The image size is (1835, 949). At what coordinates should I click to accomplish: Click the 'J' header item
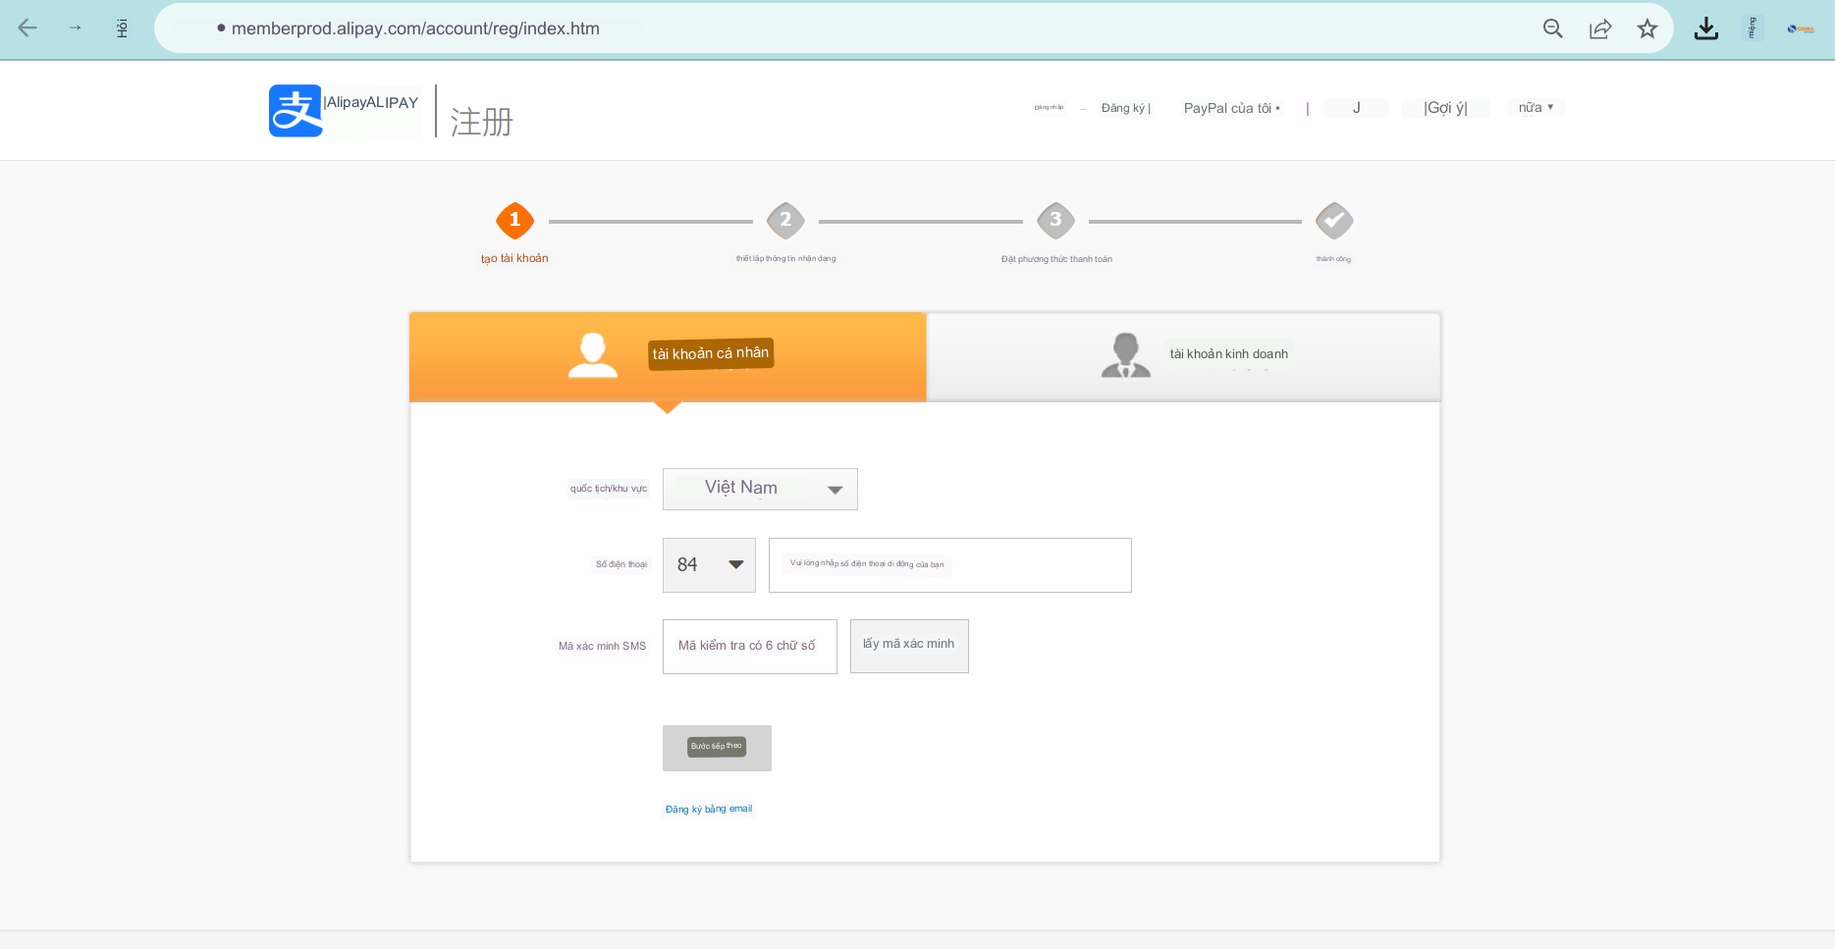click(1356, 108)
